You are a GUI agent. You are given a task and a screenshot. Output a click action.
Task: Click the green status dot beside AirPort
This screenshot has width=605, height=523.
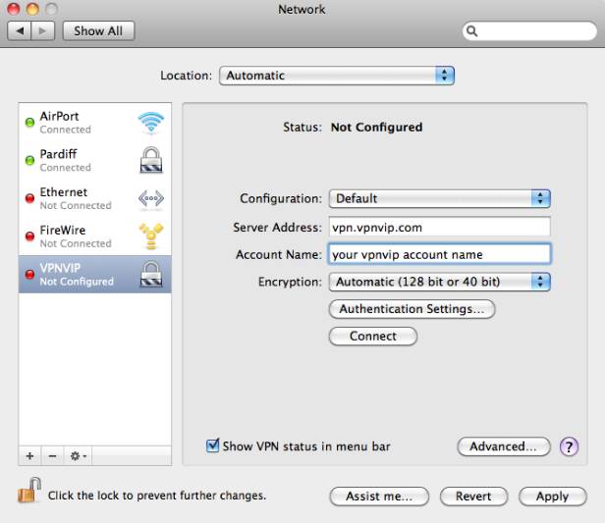[x=29, y=123]
